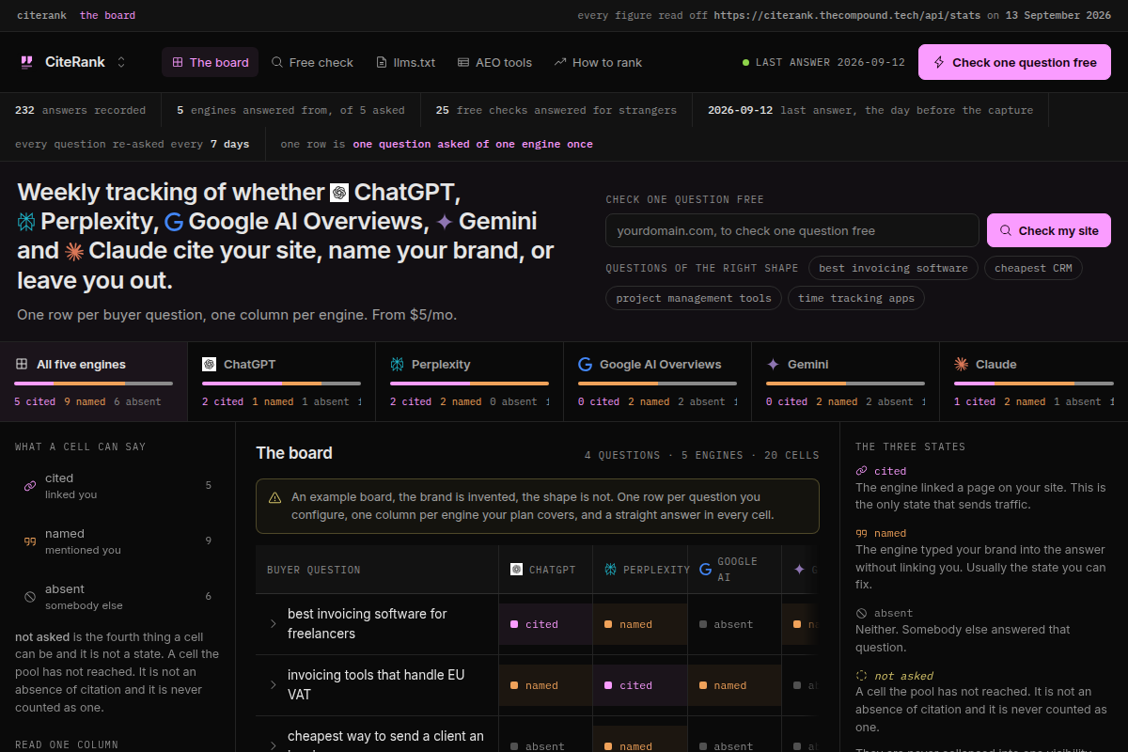Select the ChatGPT engine filter card
Viewport: 1128px width, 752px height.
click(282, 382)
